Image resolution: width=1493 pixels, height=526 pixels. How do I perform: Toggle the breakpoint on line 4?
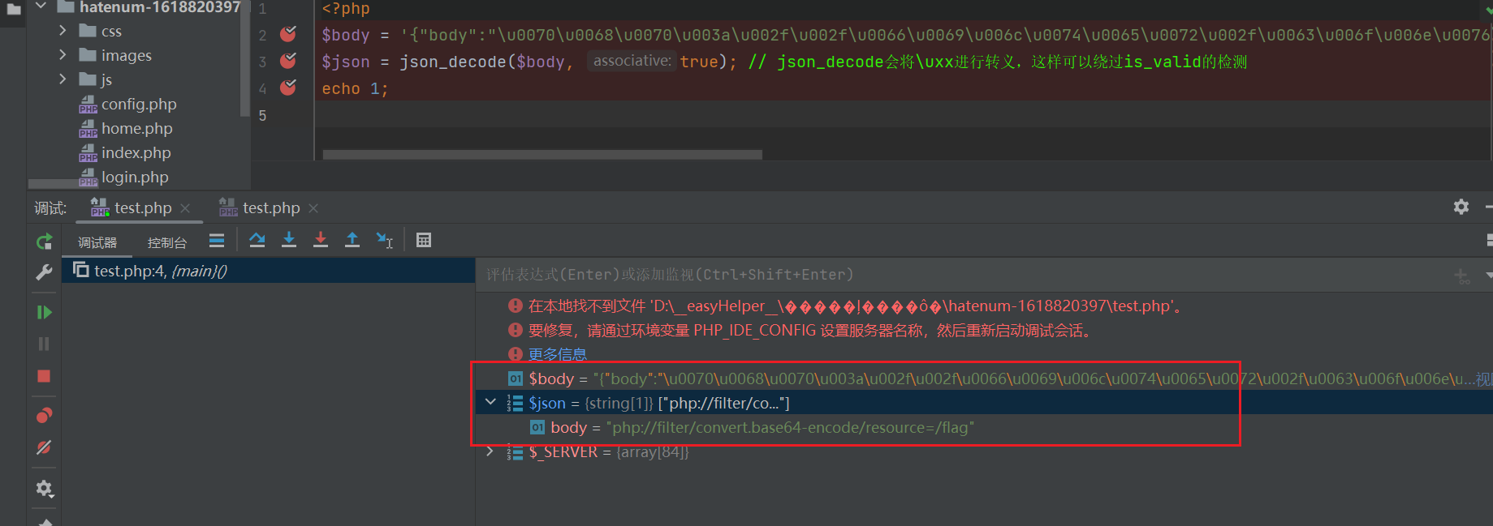(x=288, y=88)
